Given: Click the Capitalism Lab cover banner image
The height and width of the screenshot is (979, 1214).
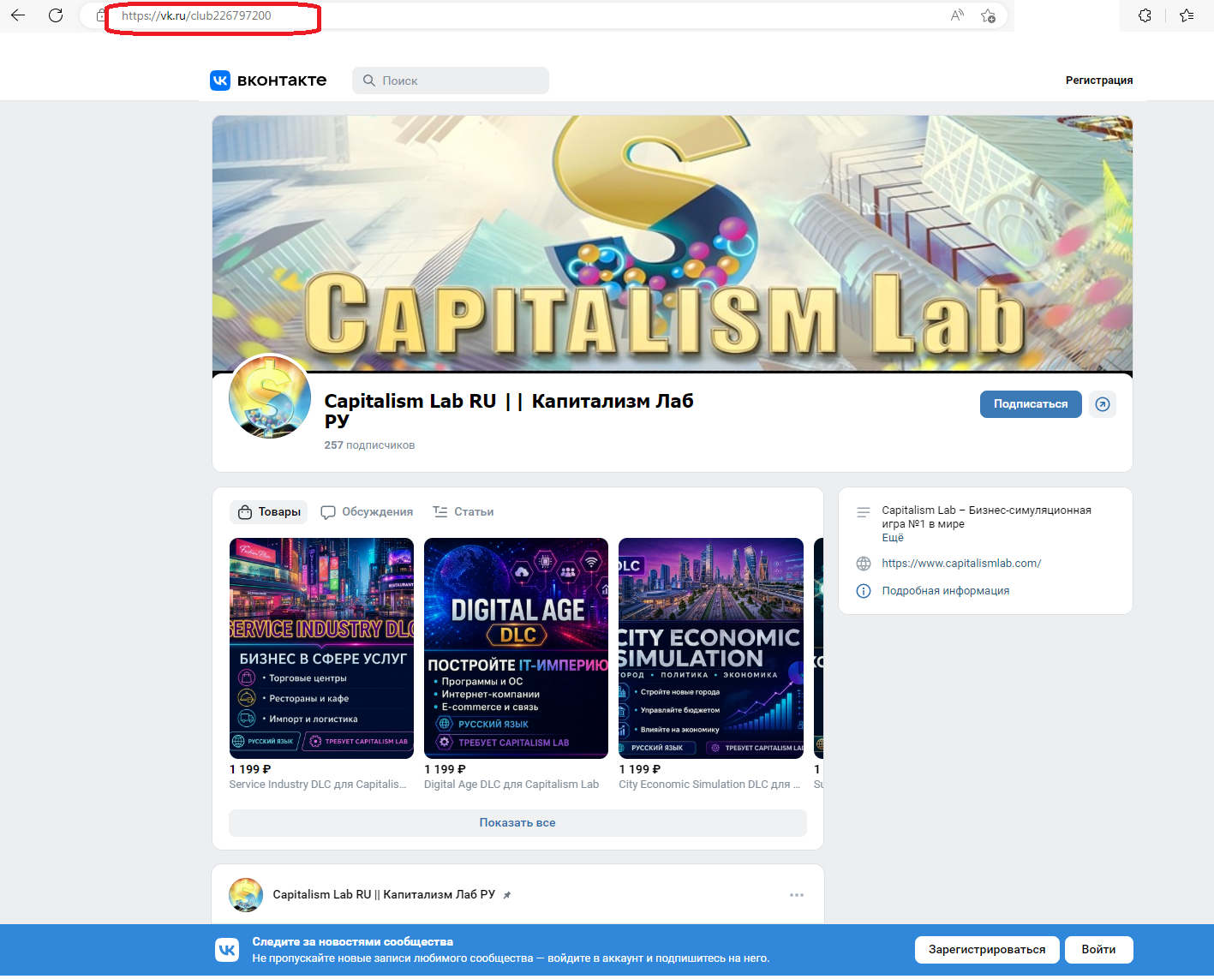Looking at the screenshot, I should tap(673, 243).
